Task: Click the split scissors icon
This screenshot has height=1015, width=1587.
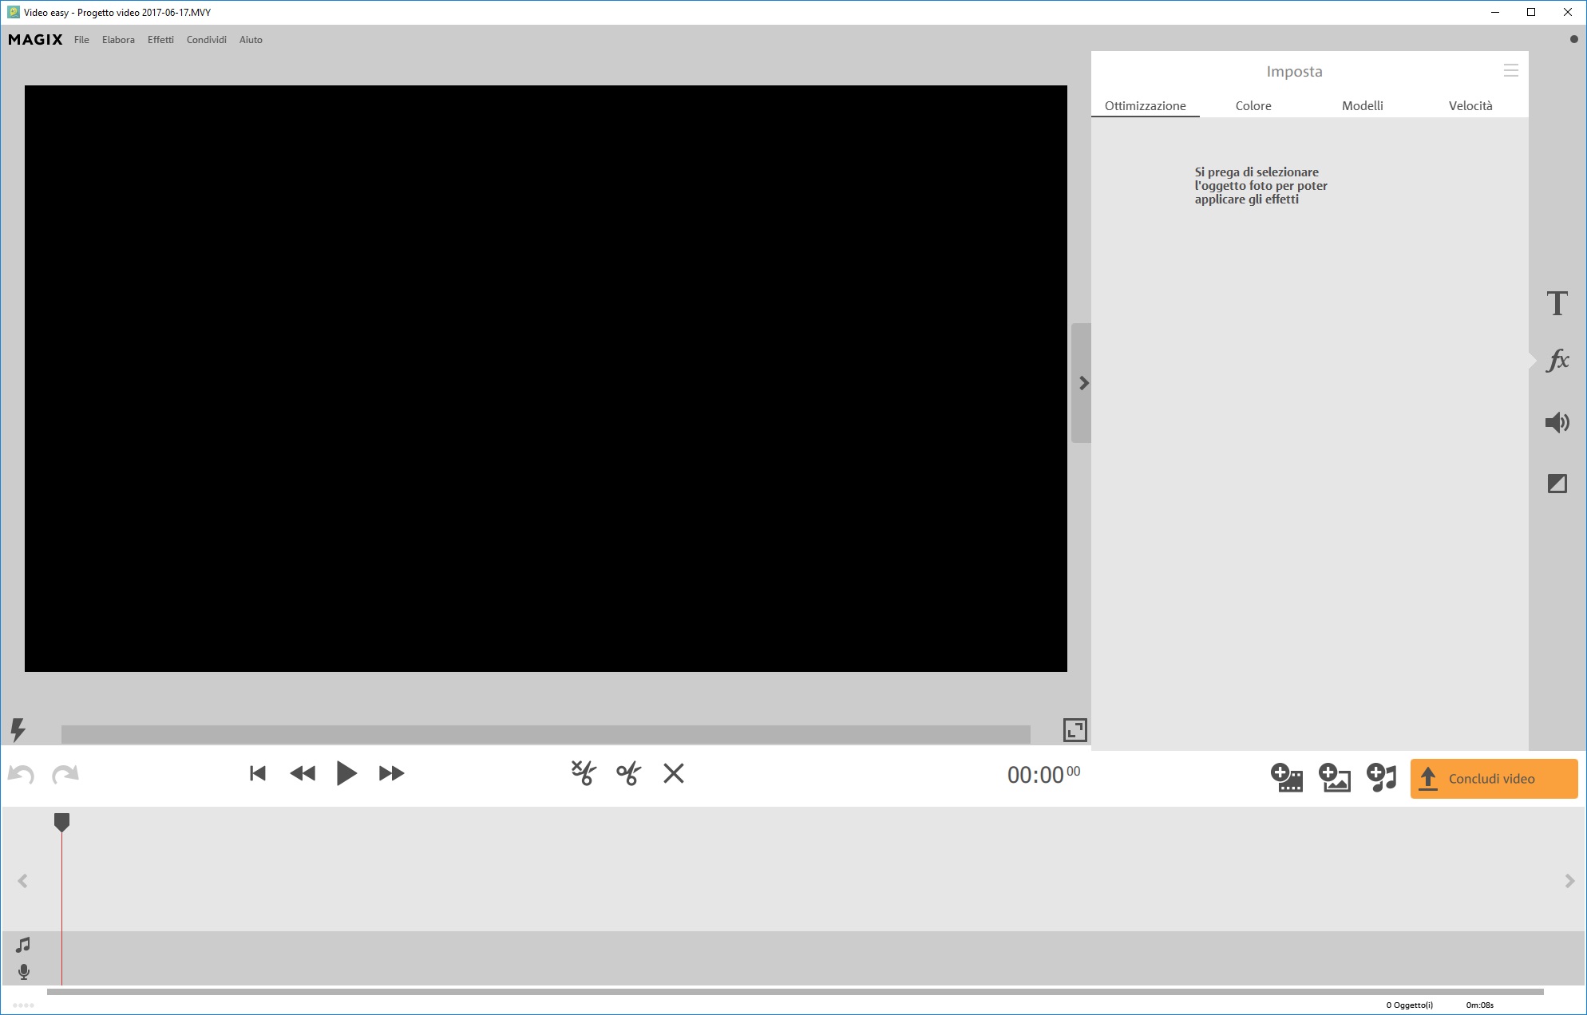Action: click(x=629, y=773)
